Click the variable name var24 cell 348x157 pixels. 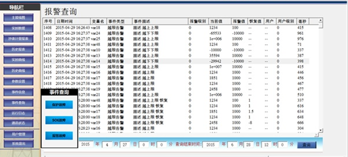pos(96,33)
